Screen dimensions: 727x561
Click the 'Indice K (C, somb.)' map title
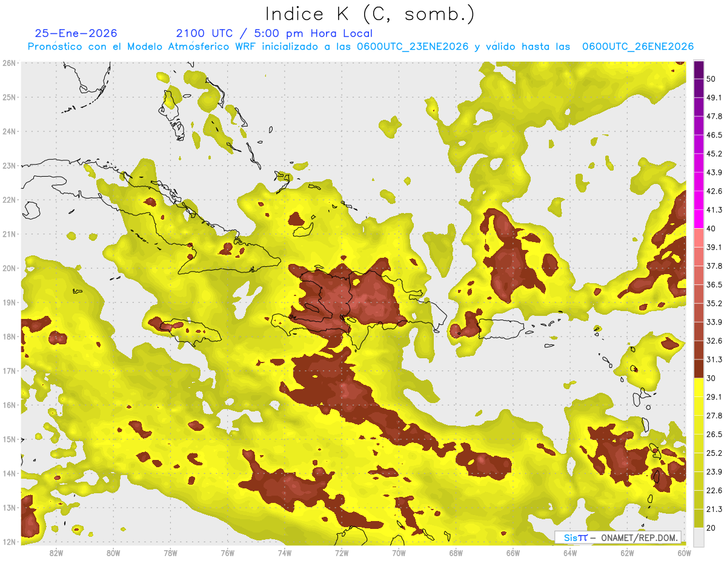click(370, 15)
